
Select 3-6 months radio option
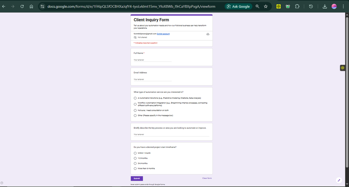[x=135, y=163]
